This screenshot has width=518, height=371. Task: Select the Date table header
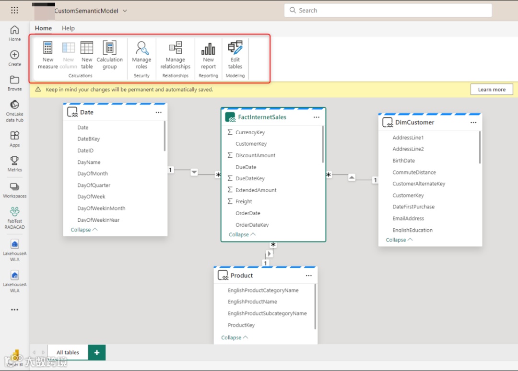click(x=115, y=112)
